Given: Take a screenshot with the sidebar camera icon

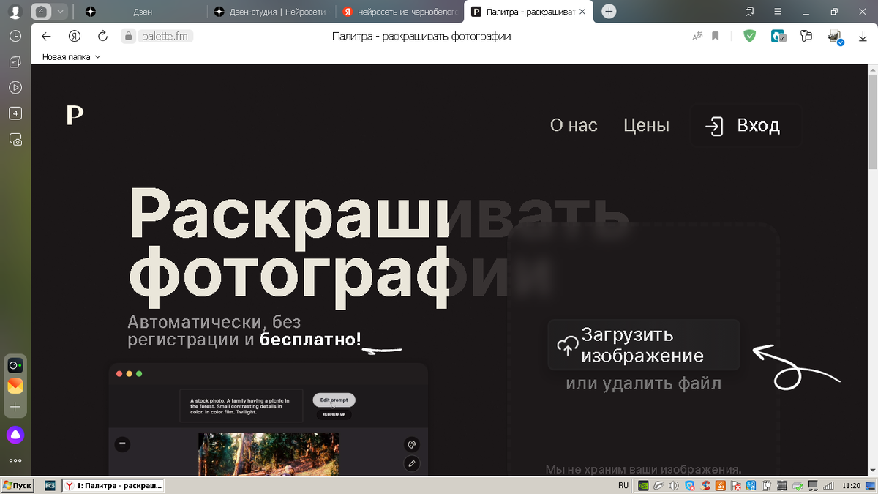Looking at the screenshot, I should click(15, 139).
